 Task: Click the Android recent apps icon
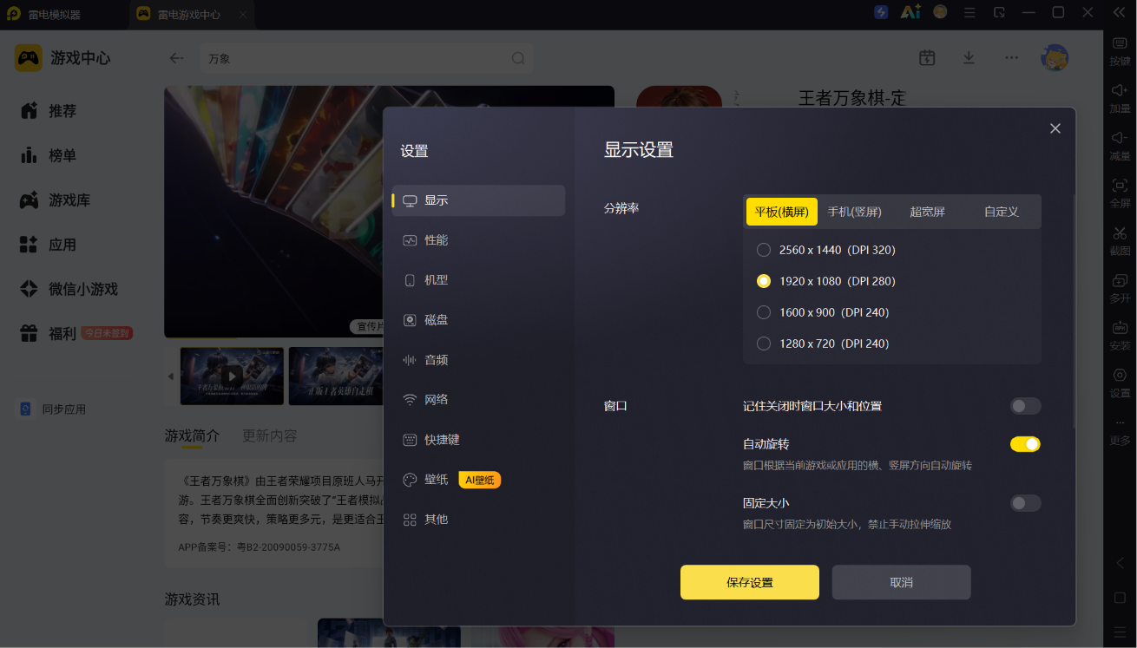click(x=1120, y=632)
